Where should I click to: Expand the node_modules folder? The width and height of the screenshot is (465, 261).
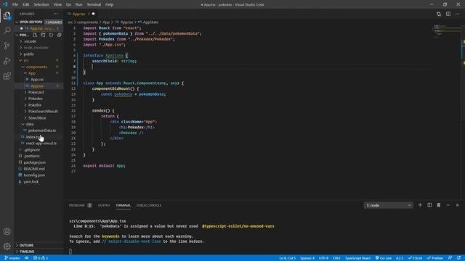tap(39, 48)
